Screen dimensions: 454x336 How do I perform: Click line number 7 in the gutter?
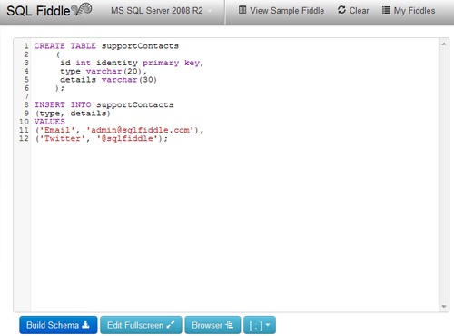click(26, 96)
